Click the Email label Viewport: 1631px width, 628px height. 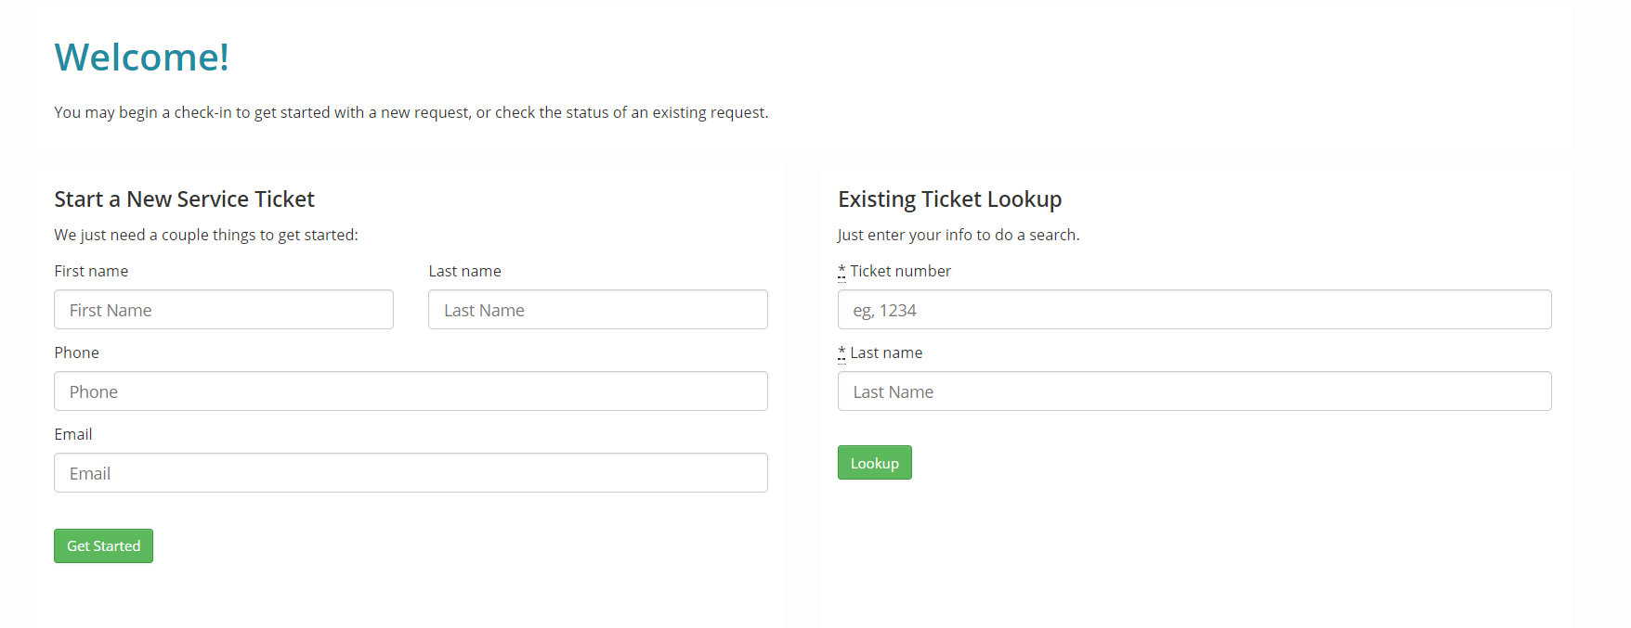(72, 434)
